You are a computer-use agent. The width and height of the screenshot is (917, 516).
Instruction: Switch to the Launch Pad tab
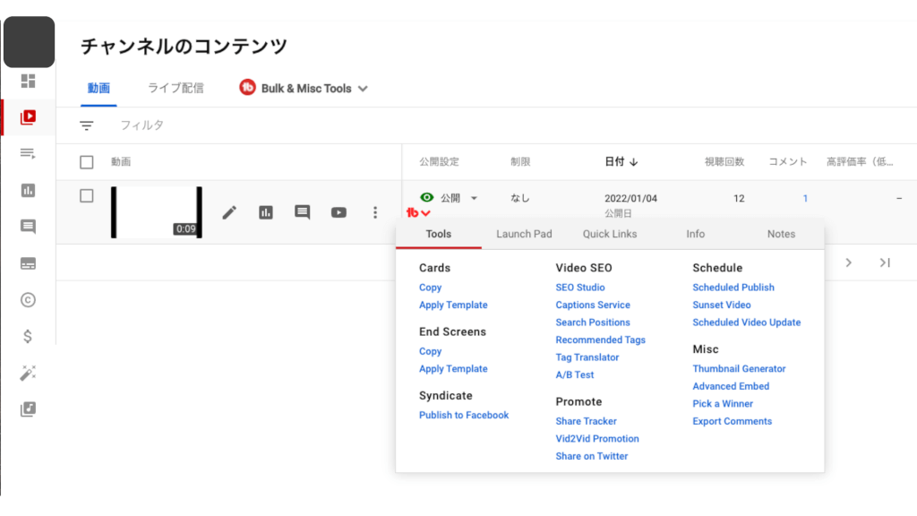(x=524, y=234)
